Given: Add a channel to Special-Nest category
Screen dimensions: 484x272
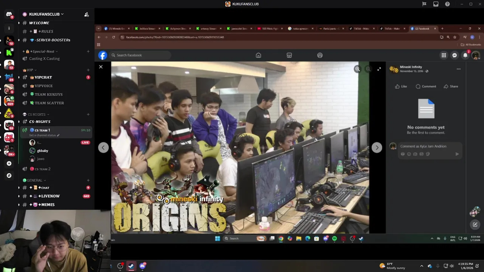Looking at the screenshot, I should [88, 51].
